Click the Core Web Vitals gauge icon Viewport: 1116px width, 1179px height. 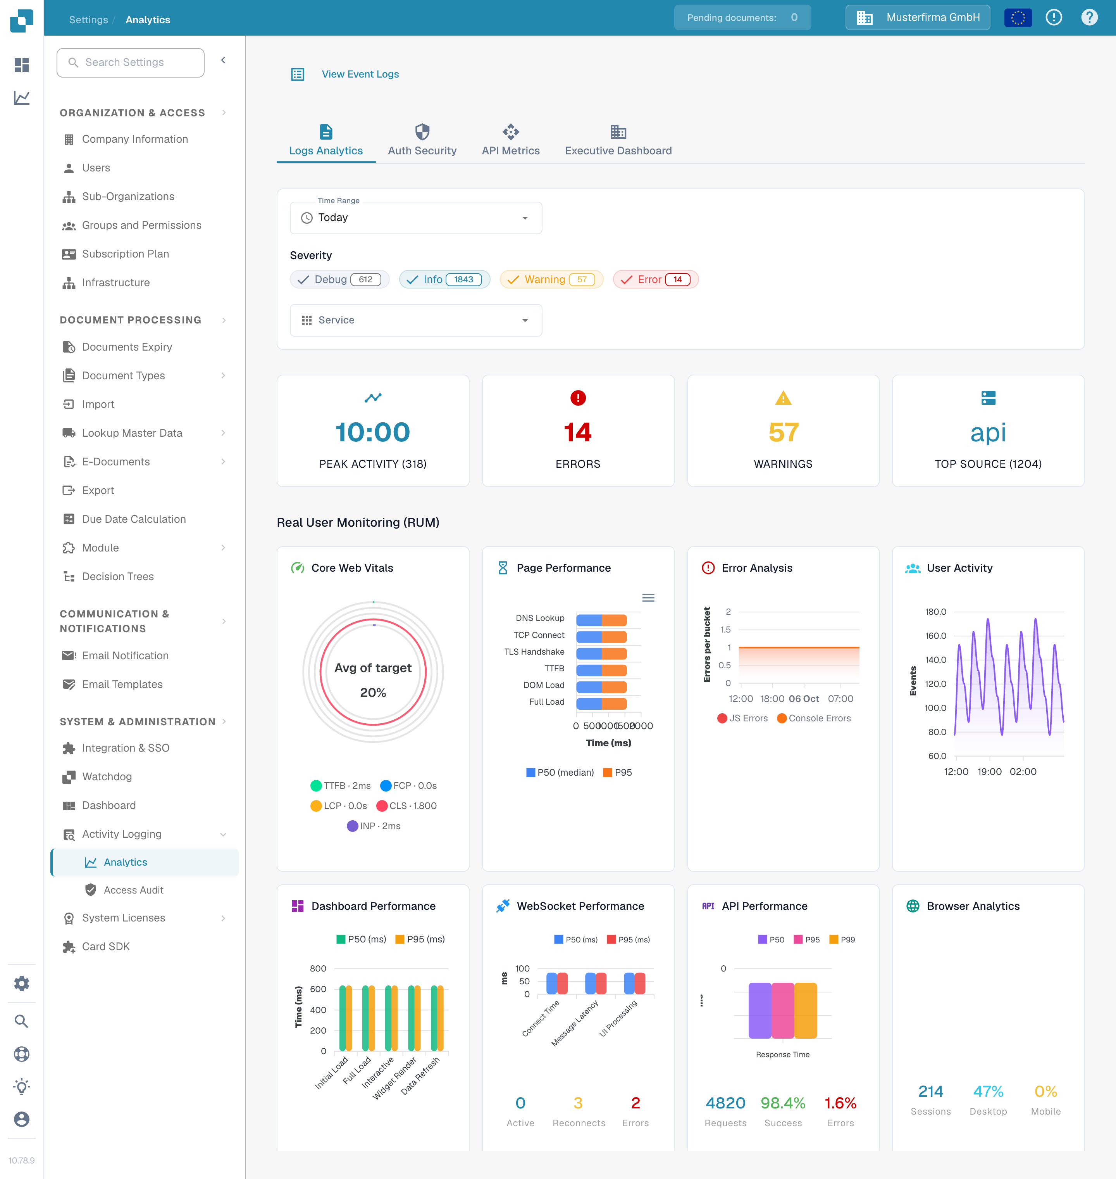[x=298, y=568]
